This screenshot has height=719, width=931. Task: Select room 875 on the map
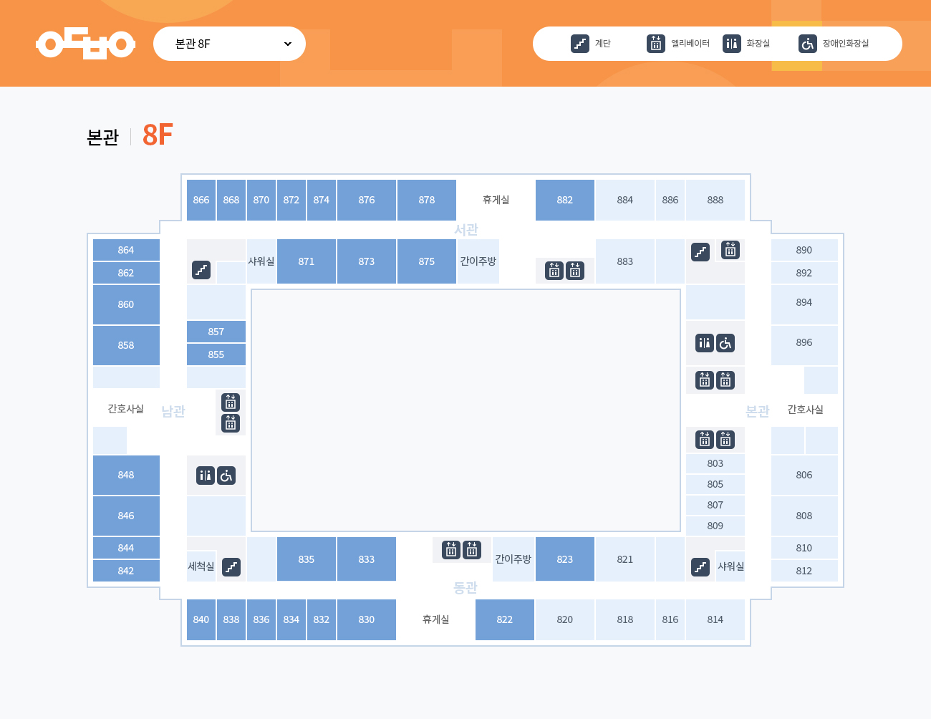(x=427, y=261)
